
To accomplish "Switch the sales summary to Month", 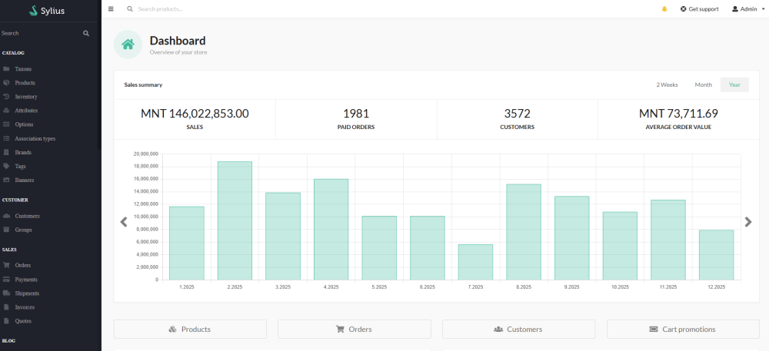I will (704, 84).
